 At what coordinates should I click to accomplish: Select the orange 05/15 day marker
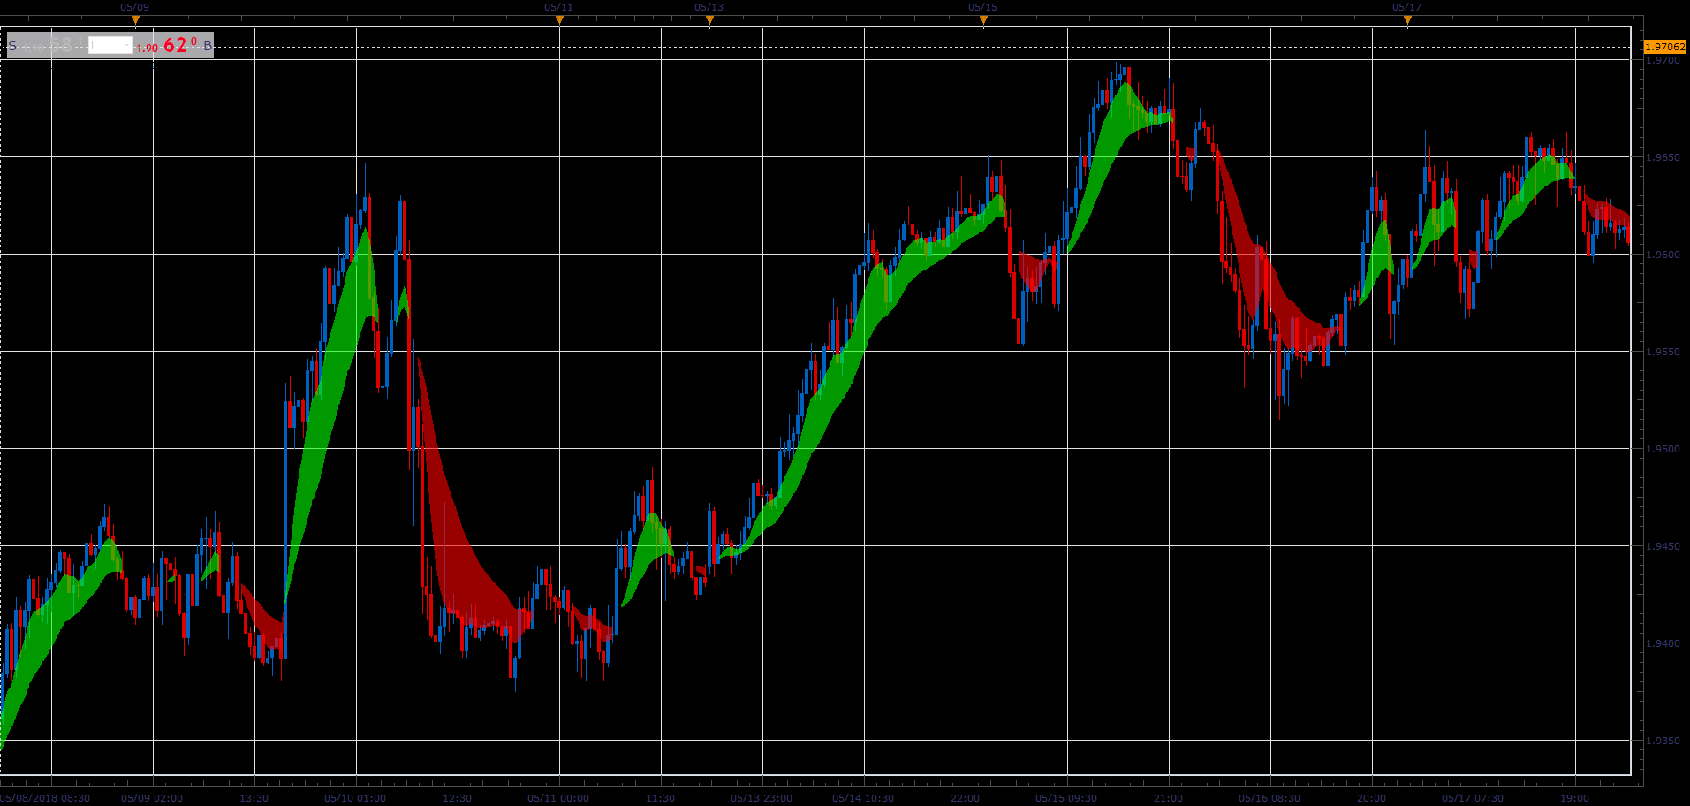coord(983,19)
